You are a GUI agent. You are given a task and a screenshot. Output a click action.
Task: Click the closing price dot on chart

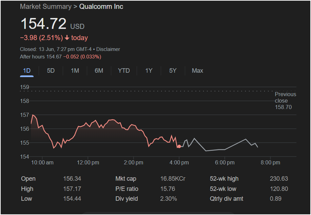point(179,146)
